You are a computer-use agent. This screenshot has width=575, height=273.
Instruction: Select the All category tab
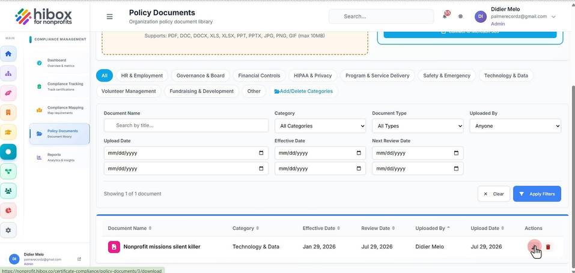click(x=105, y=76)
